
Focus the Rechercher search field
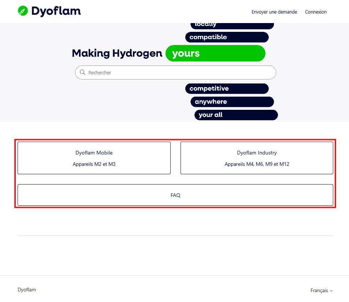pos(175,72)
